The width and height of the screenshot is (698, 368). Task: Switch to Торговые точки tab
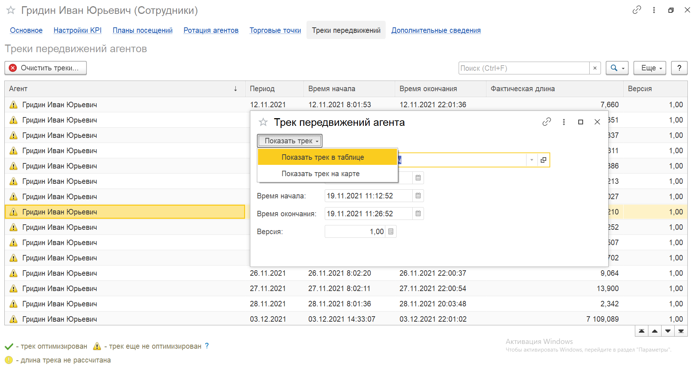click(x=275, y=30)
